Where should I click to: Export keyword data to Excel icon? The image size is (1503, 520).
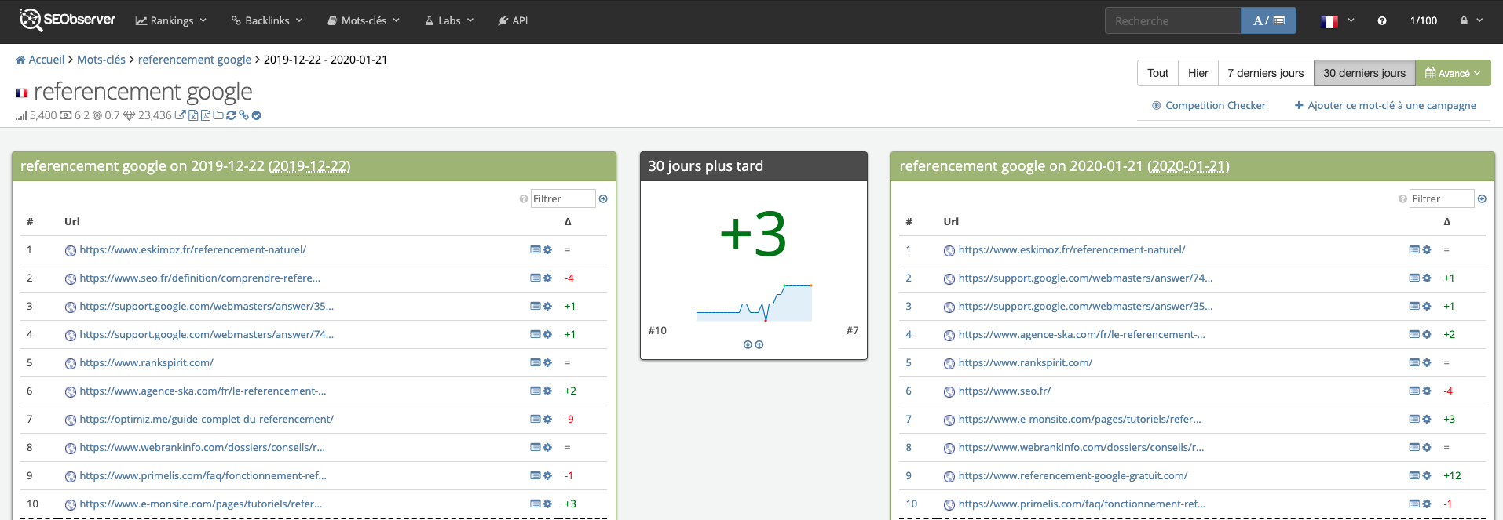[193, 115]
